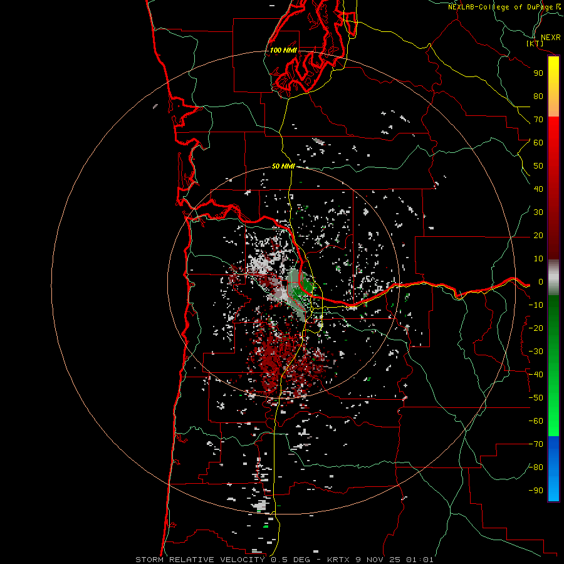Select the -80 value on the velocity scale
Viewport: 564px width, 564px height.
[x=536, y=467]
